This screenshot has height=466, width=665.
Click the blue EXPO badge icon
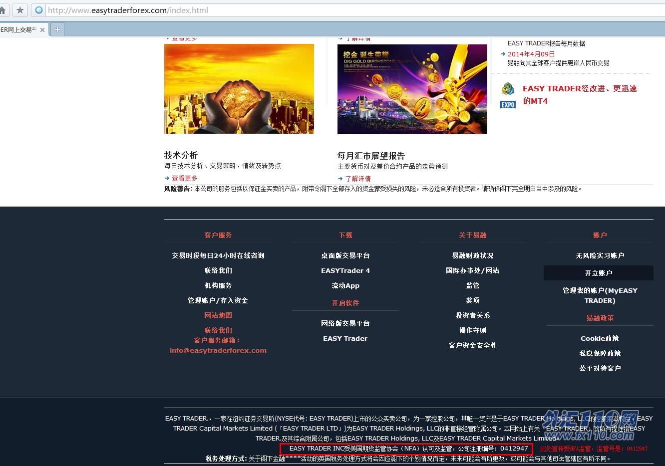click(508, 105)
